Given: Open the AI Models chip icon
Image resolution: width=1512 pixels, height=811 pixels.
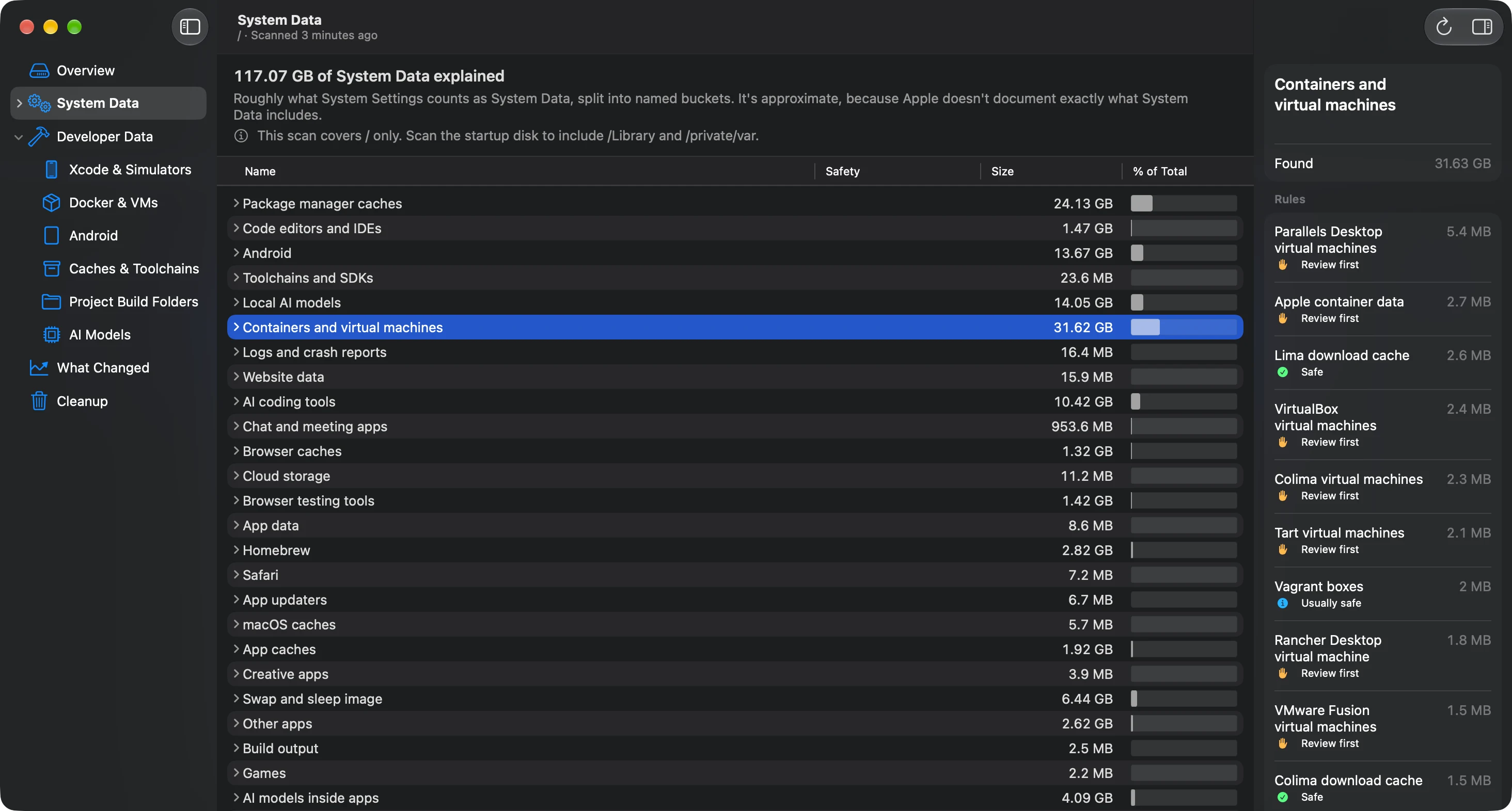Looking at the screenshot, I should pos(52,334).
